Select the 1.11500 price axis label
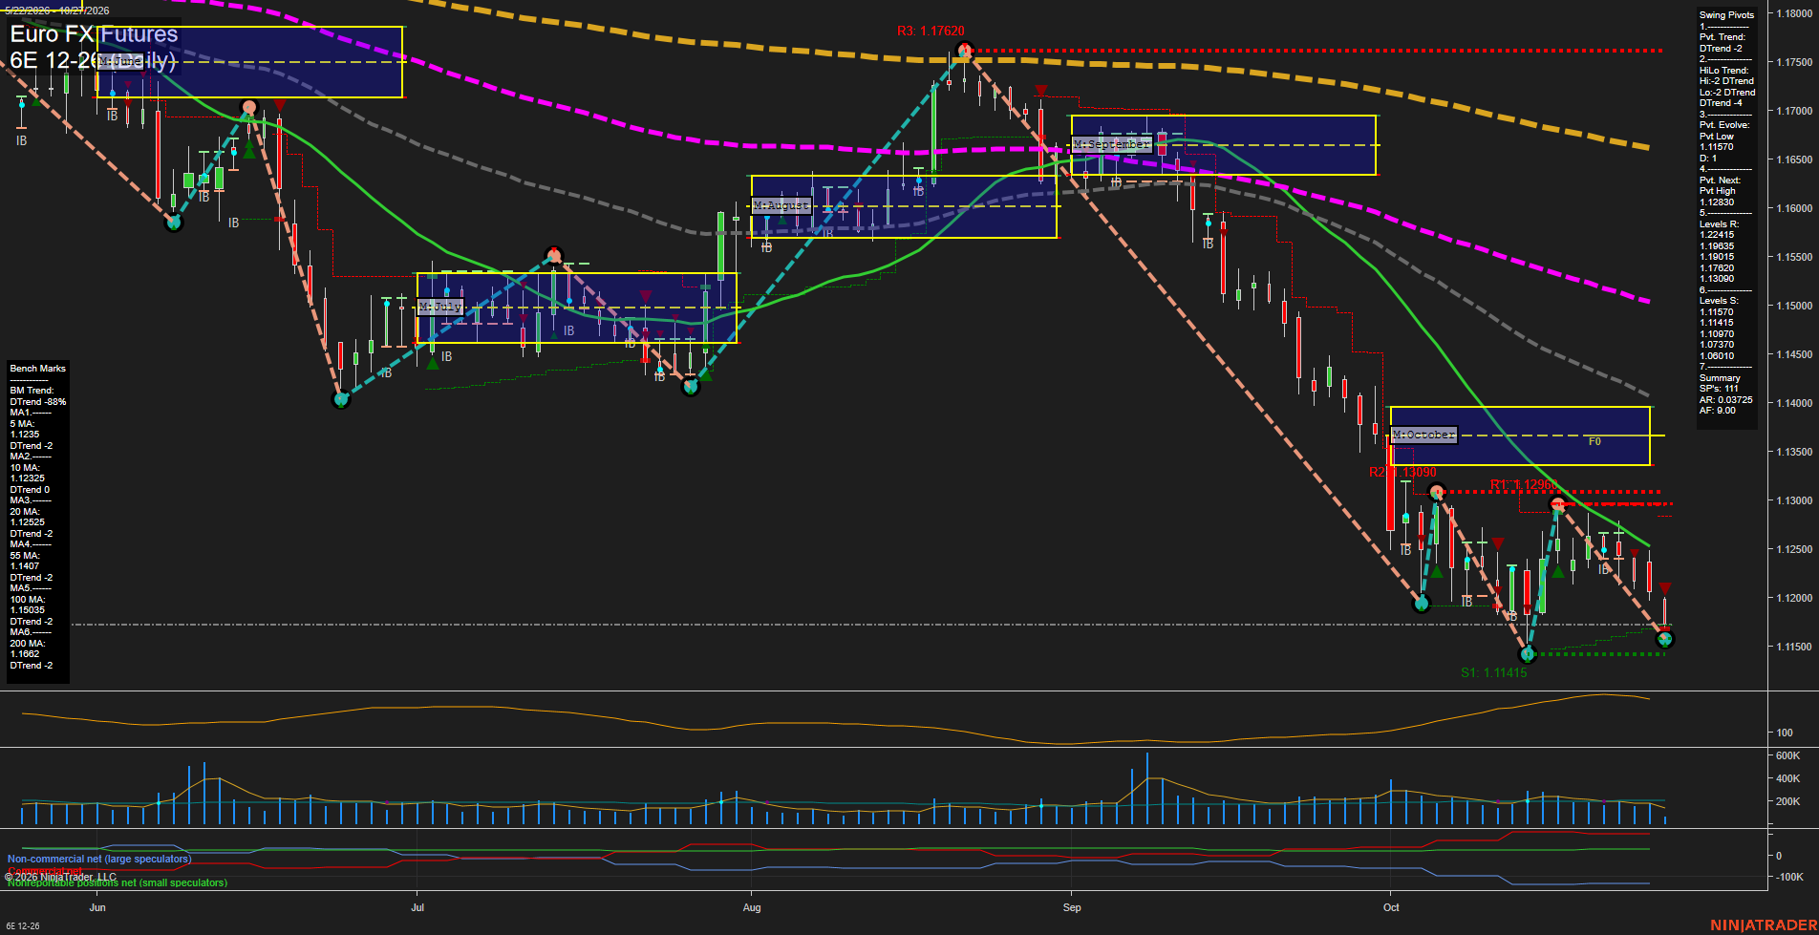The width and height of the screenshot is (1819, 935). pos(1794,647)
